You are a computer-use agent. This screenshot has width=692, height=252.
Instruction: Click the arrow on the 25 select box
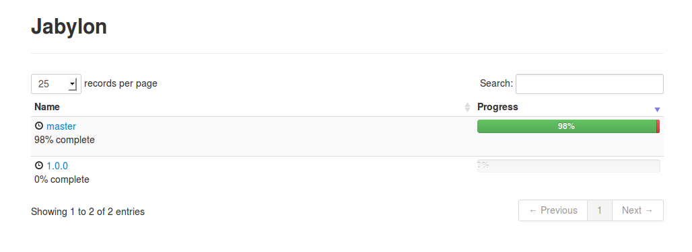[x=73, y=84]
